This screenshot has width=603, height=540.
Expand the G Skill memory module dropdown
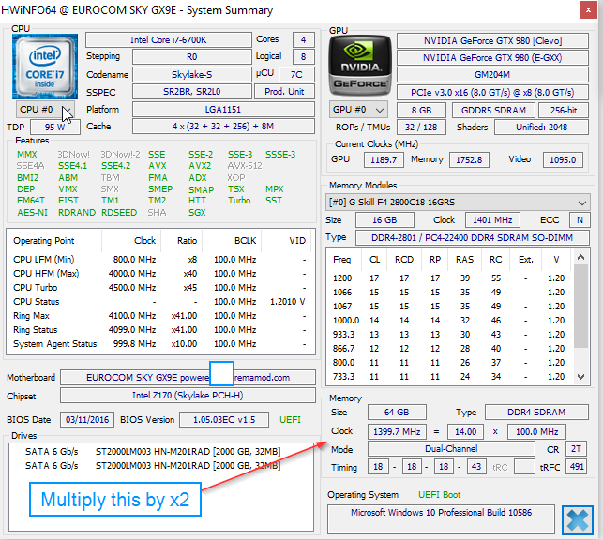(x=458, y=202)
